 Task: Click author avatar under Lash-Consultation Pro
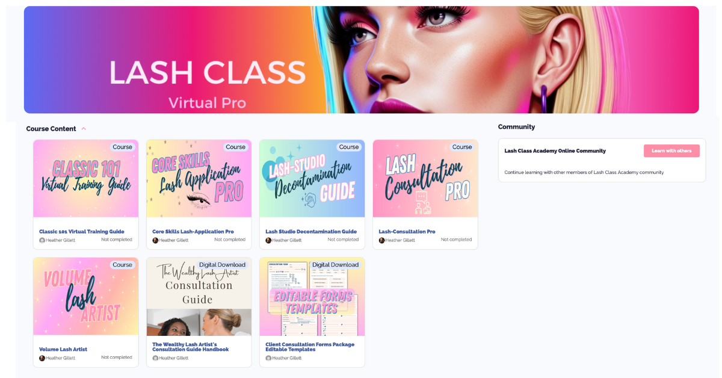coord(381,240)
